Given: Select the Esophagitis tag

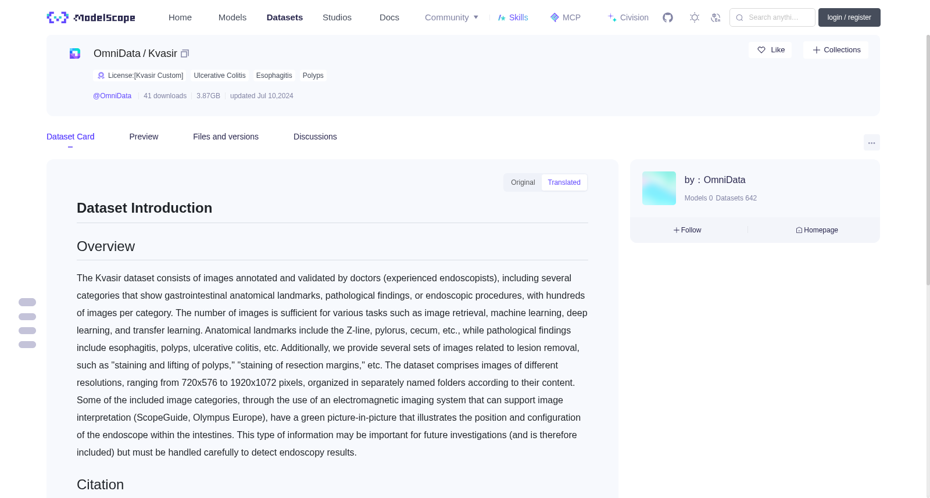Looking at the screenshot, I should tap(274, 76).
